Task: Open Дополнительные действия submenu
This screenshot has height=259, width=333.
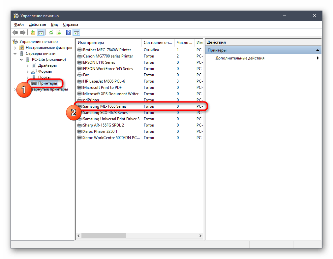Action: pyautogui.click(x=240, y=58)
